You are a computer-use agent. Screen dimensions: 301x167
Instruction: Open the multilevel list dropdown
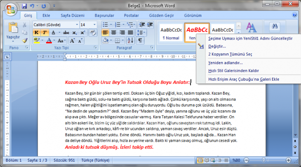pyautogui.click(x=131, y=25)
